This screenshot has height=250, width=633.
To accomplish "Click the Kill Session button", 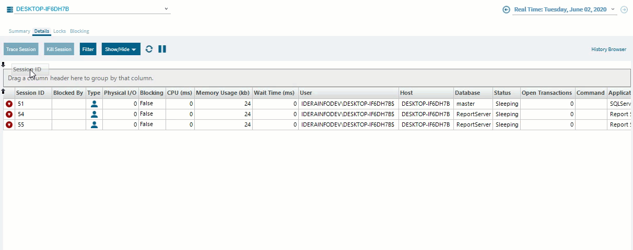I will click(58, 49).
